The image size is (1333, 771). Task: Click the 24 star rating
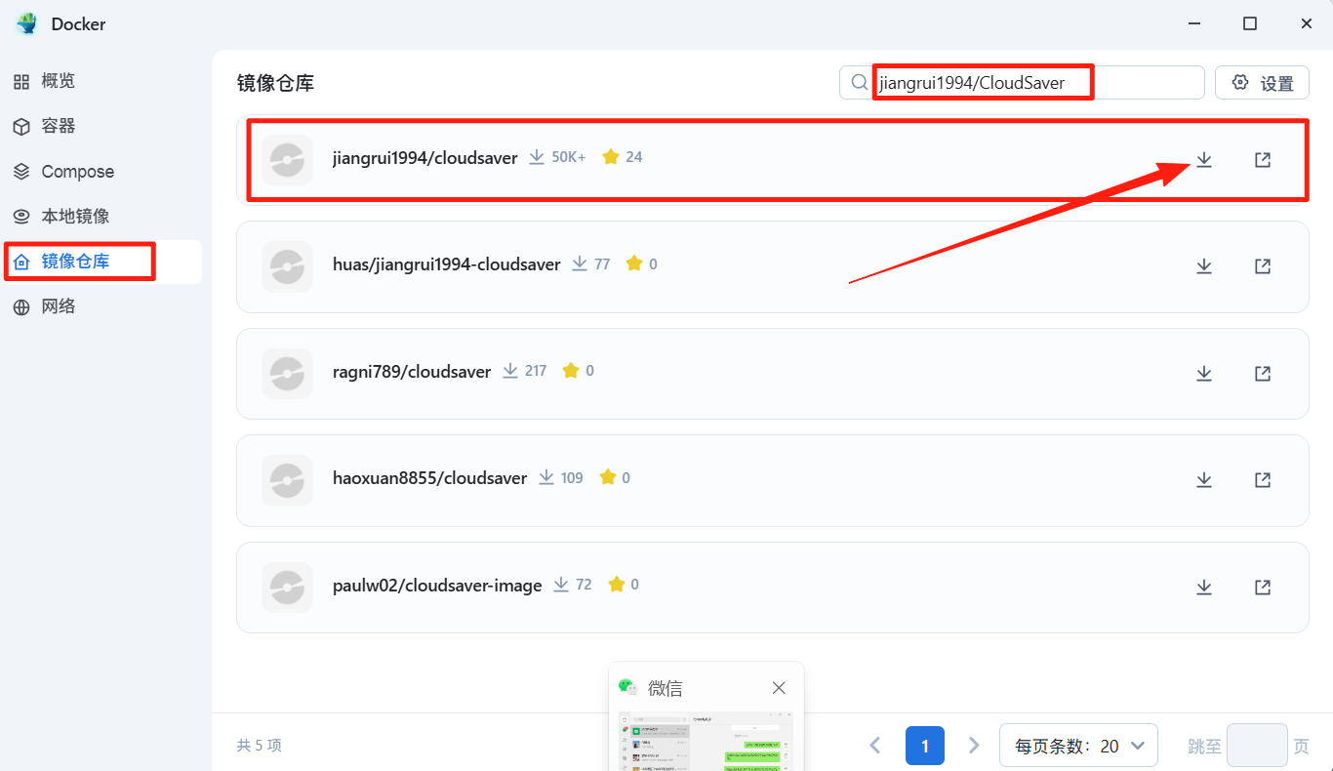point(634,157)
